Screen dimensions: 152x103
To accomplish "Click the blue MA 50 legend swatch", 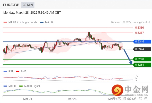I will [42, 22].
